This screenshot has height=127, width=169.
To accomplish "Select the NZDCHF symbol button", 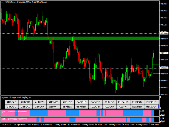I will (x=109, y=106).
